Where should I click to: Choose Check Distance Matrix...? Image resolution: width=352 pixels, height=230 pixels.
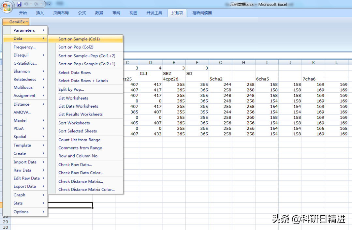tap(85, 181)
